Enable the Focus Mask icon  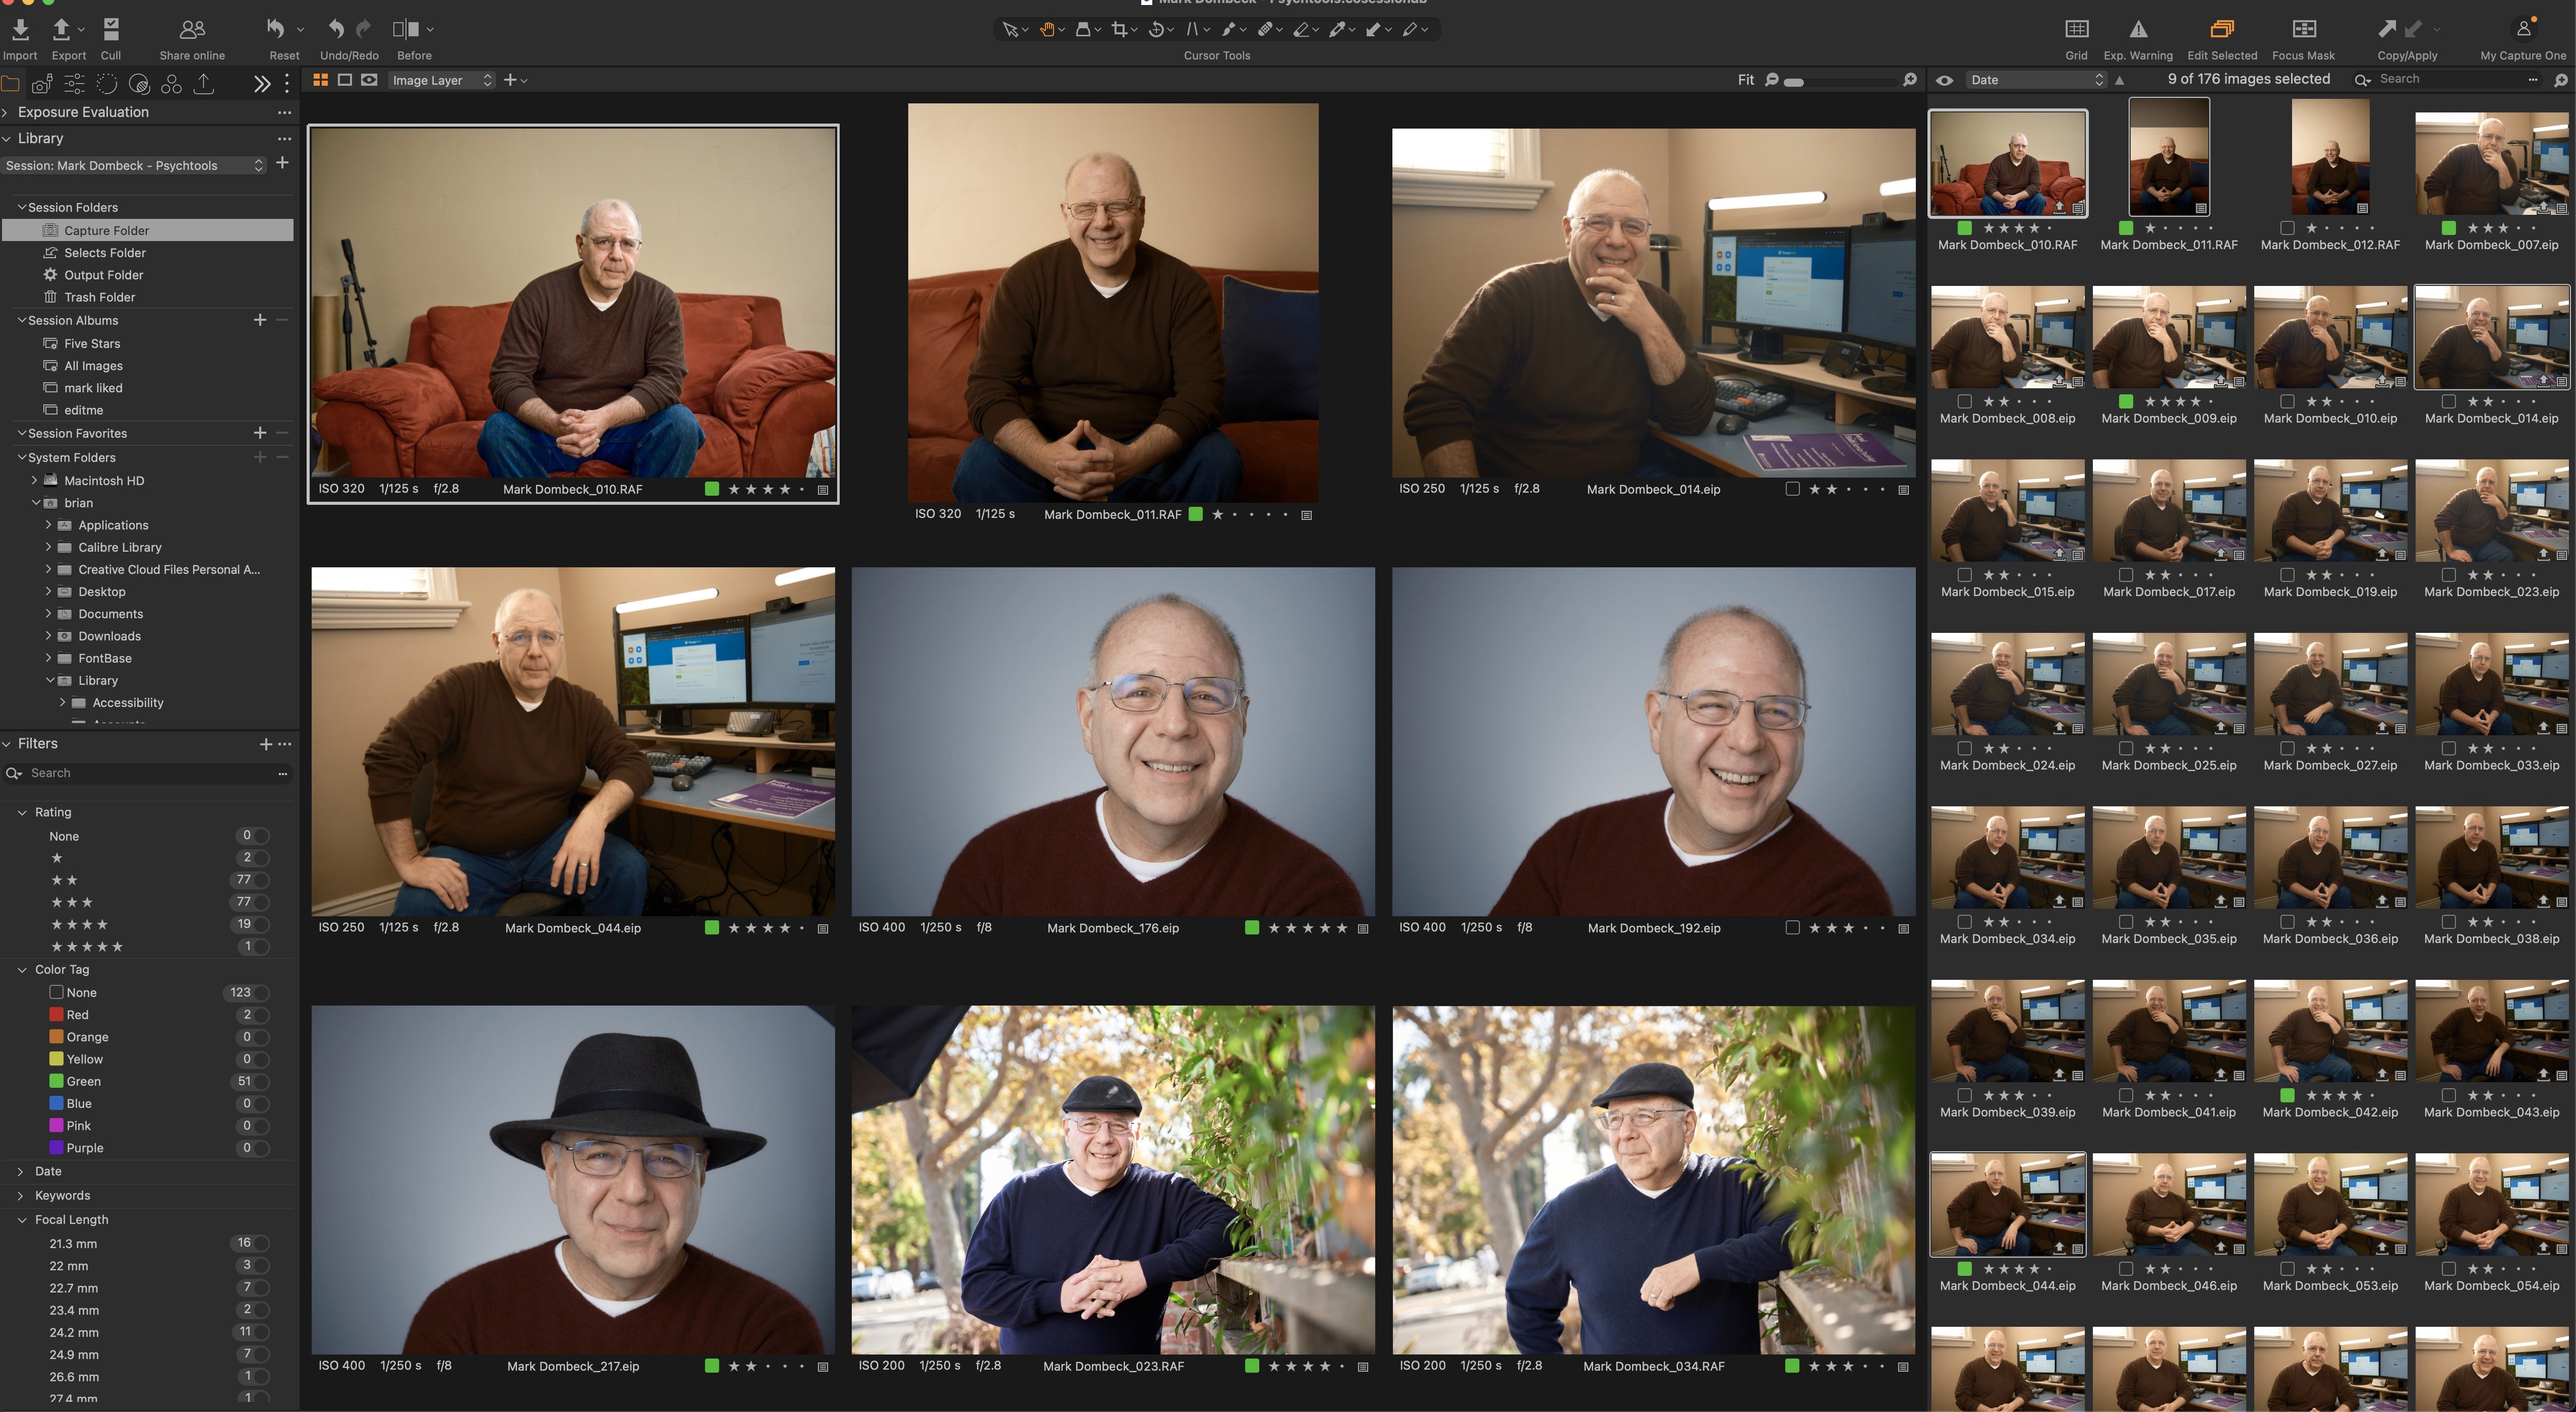click(x=2303, y=30)
